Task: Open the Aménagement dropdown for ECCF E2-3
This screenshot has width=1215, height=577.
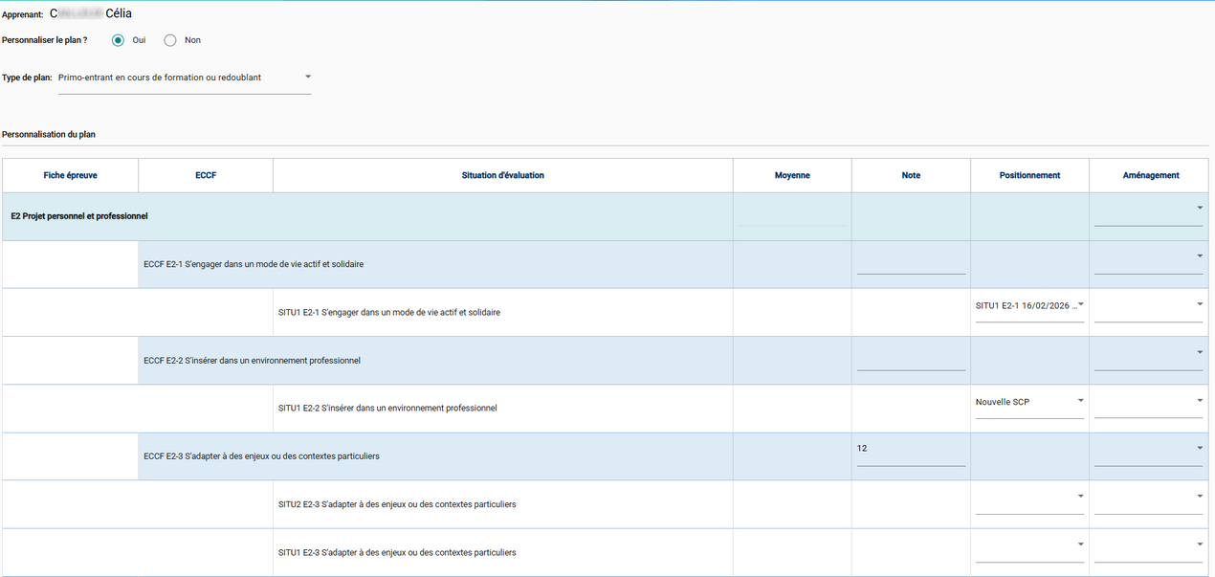Action: point(1200,448)
